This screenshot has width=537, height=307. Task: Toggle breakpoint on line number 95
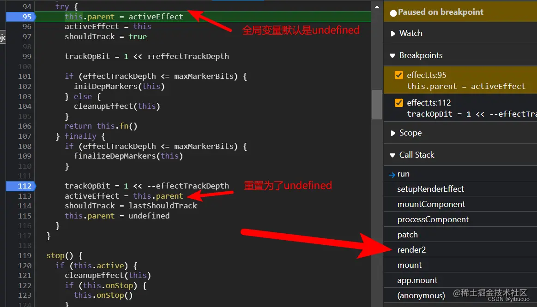[x=27, y=17]
